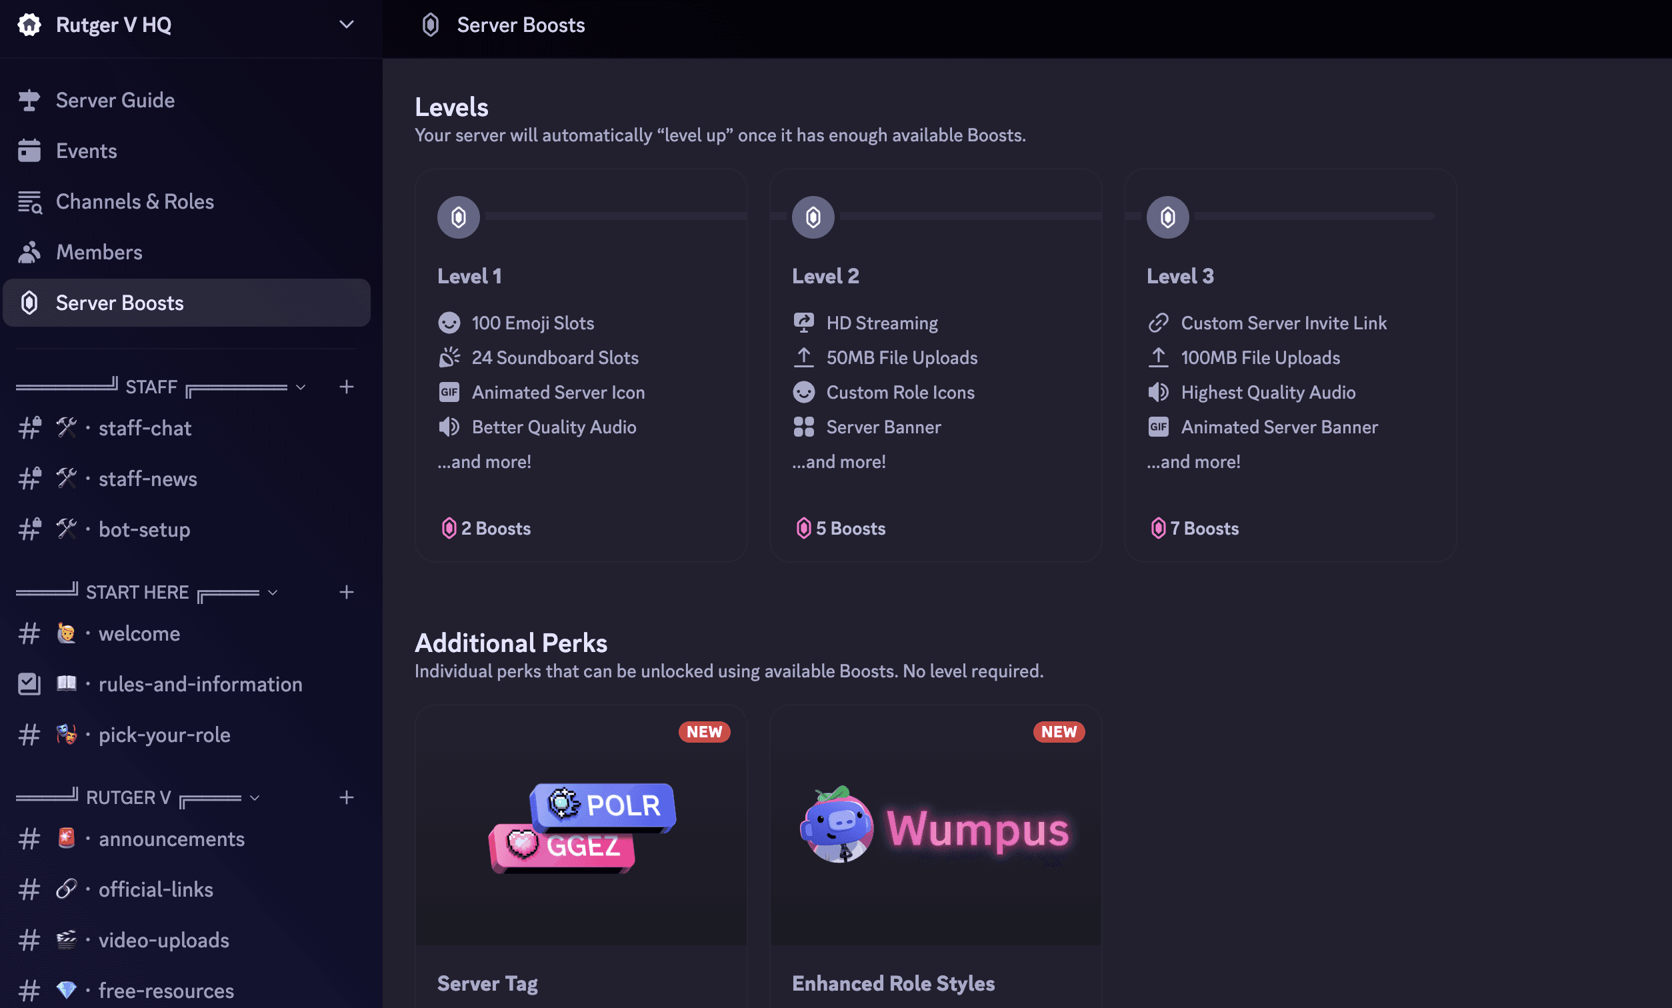This screenshot has height=1008, width=1672.
Task: Click the Server Tag title
Action: (x=487, y=983)
